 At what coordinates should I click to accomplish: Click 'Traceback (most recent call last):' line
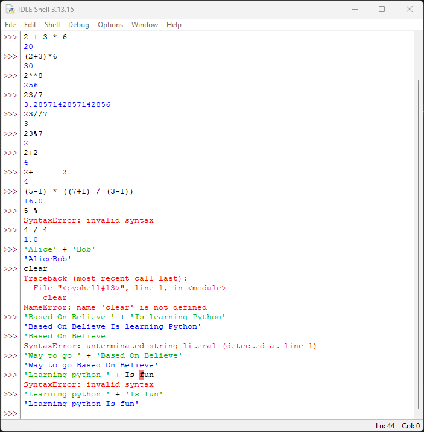pos(105,278)
